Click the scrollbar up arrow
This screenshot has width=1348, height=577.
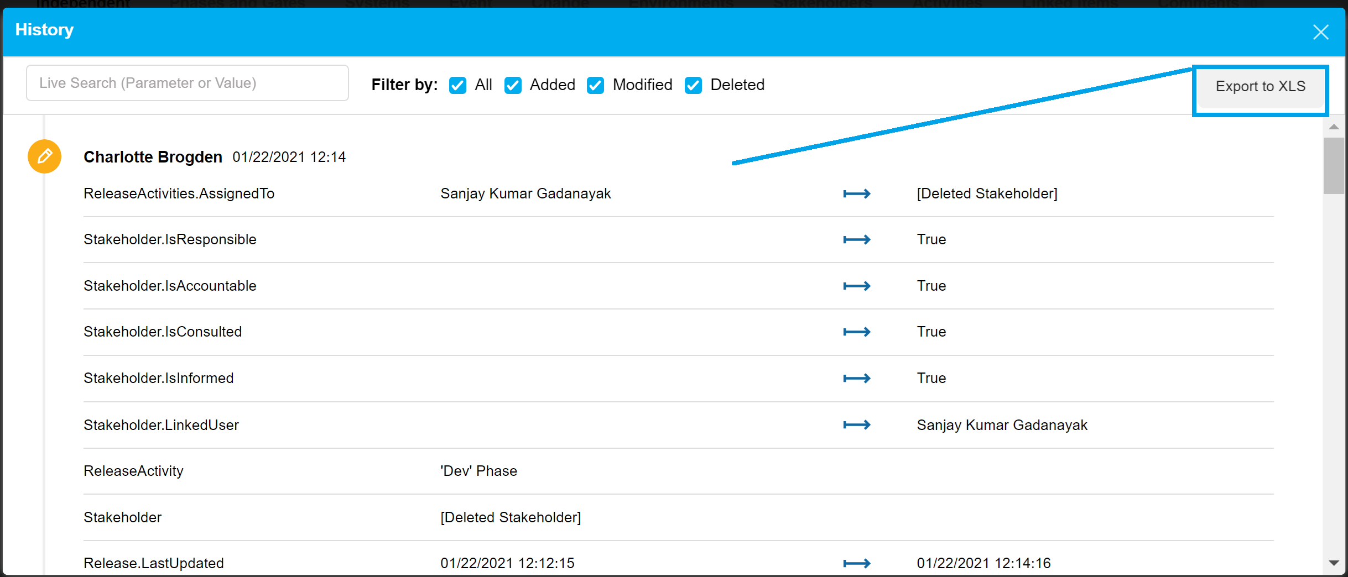click(1334, 127)
